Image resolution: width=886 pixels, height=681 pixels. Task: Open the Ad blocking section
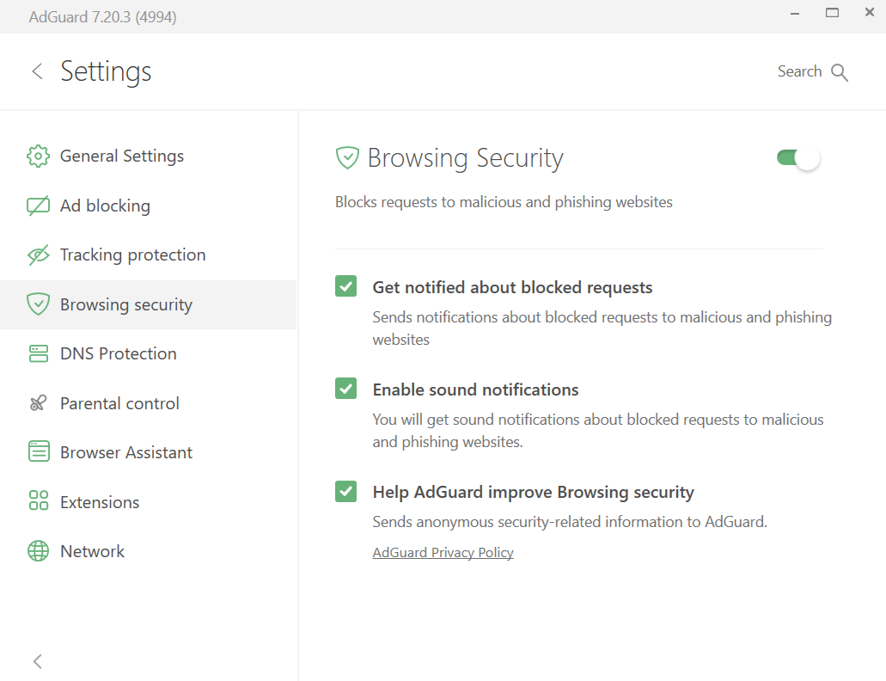coord(148,206)
